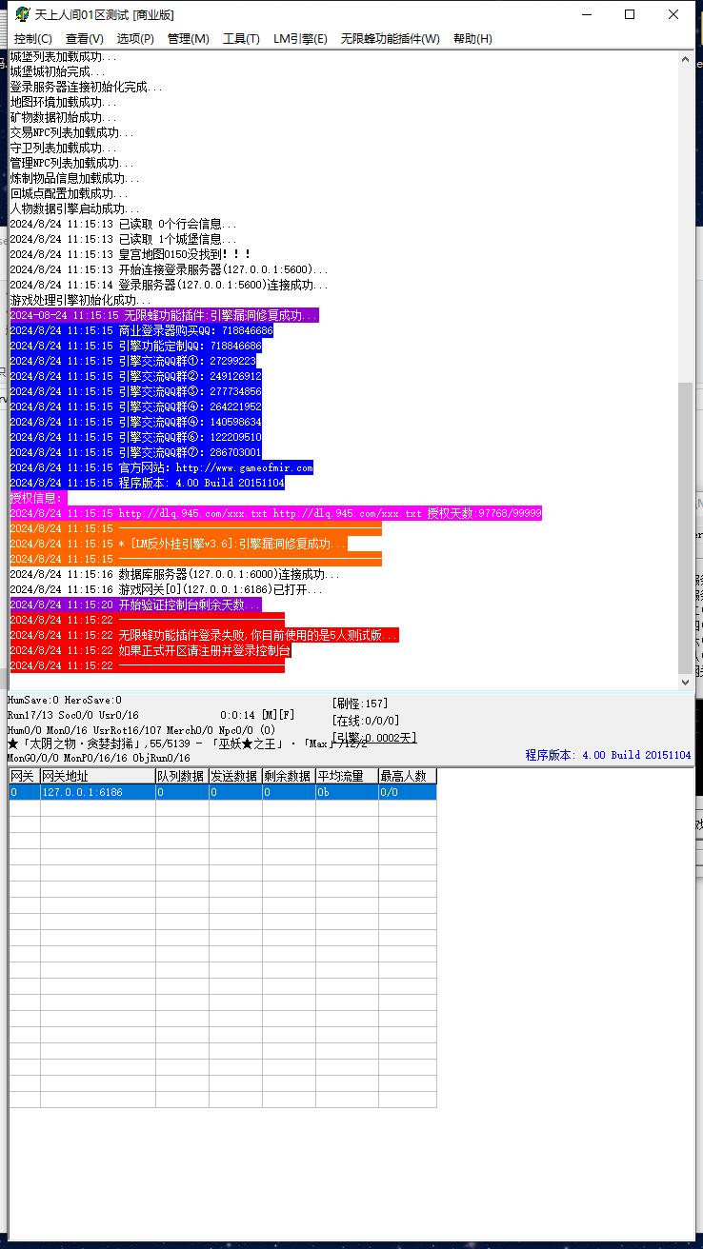Click log line 炼制物品信息加载成功
Screen dimensions: 703x1249
[74, 178]
